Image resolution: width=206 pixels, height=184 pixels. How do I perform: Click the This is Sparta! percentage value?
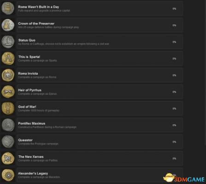(x=174, y=59)
